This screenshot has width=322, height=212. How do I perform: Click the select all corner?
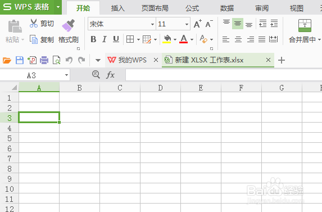pos(14,88)
